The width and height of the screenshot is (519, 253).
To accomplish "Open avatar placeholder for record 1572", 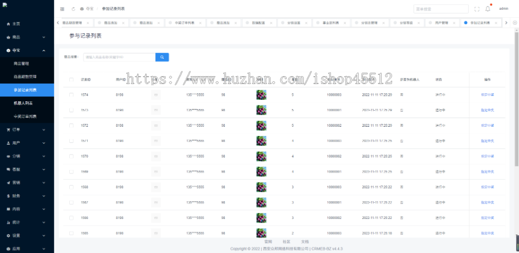I will (x=156, y=126).
